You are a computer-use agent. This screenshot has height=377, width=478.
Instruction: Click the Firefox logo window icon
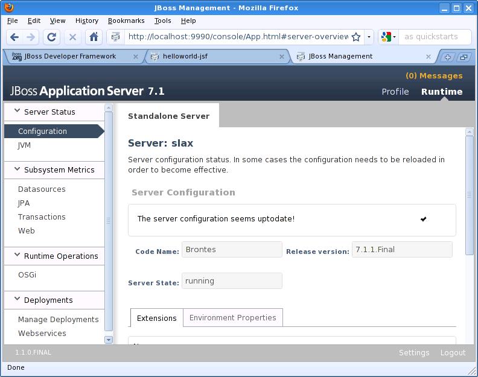tap(9, 7)
